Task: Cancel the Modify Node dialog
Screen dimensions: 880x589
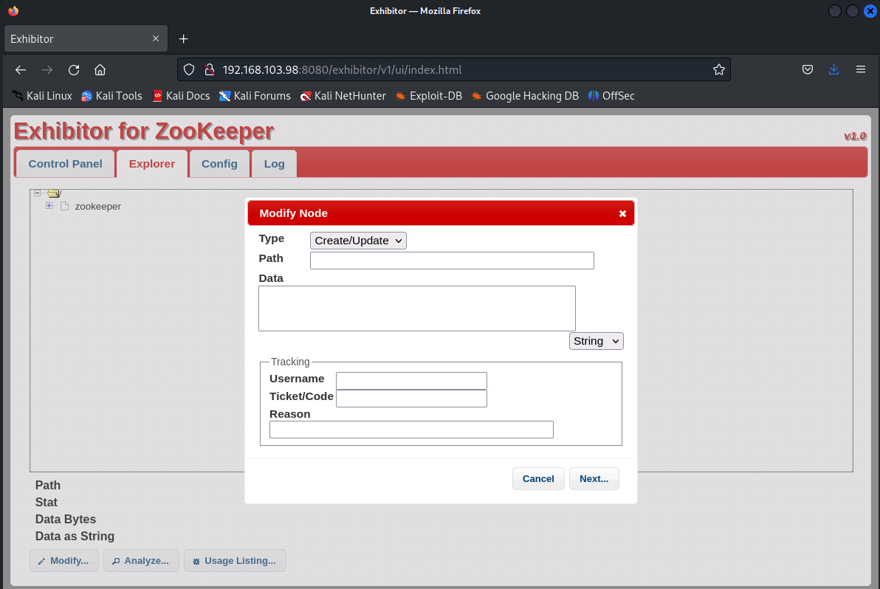Action: pyautogui.click(x=538, y=478)
